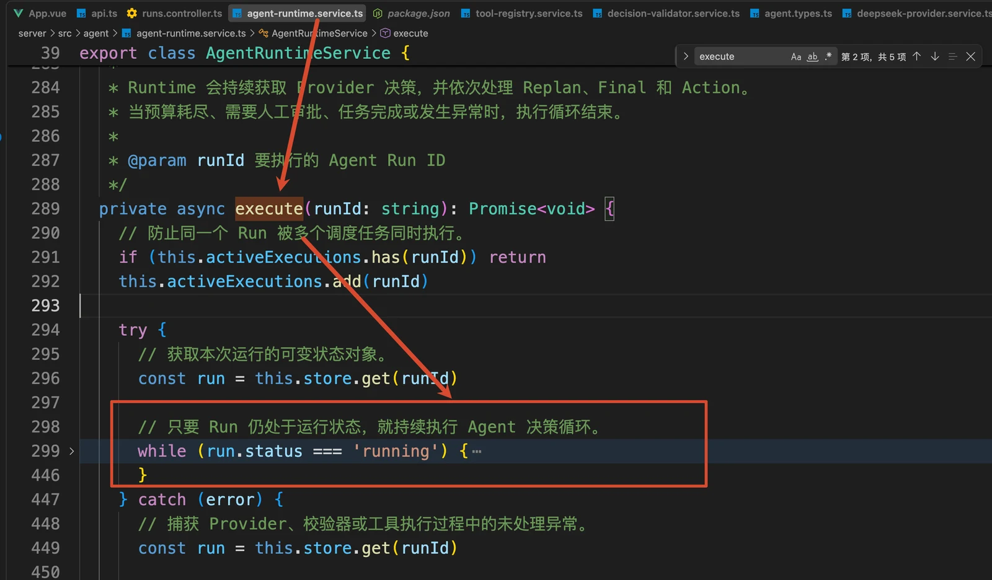Screen dimensions: 992x580
Task: Click 'agent' breadcrumb segment
Action: [96, 33]
